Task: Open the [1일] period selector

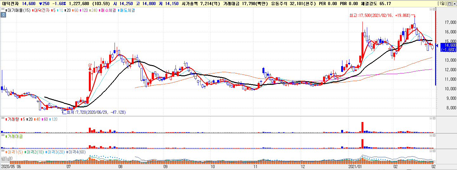Action: click(x=441, y=3)
